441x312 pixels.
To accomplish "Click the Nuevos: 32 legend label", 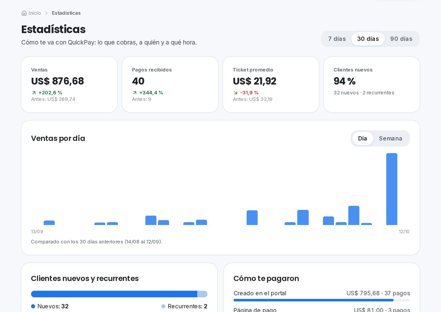I will click(53, 306).
